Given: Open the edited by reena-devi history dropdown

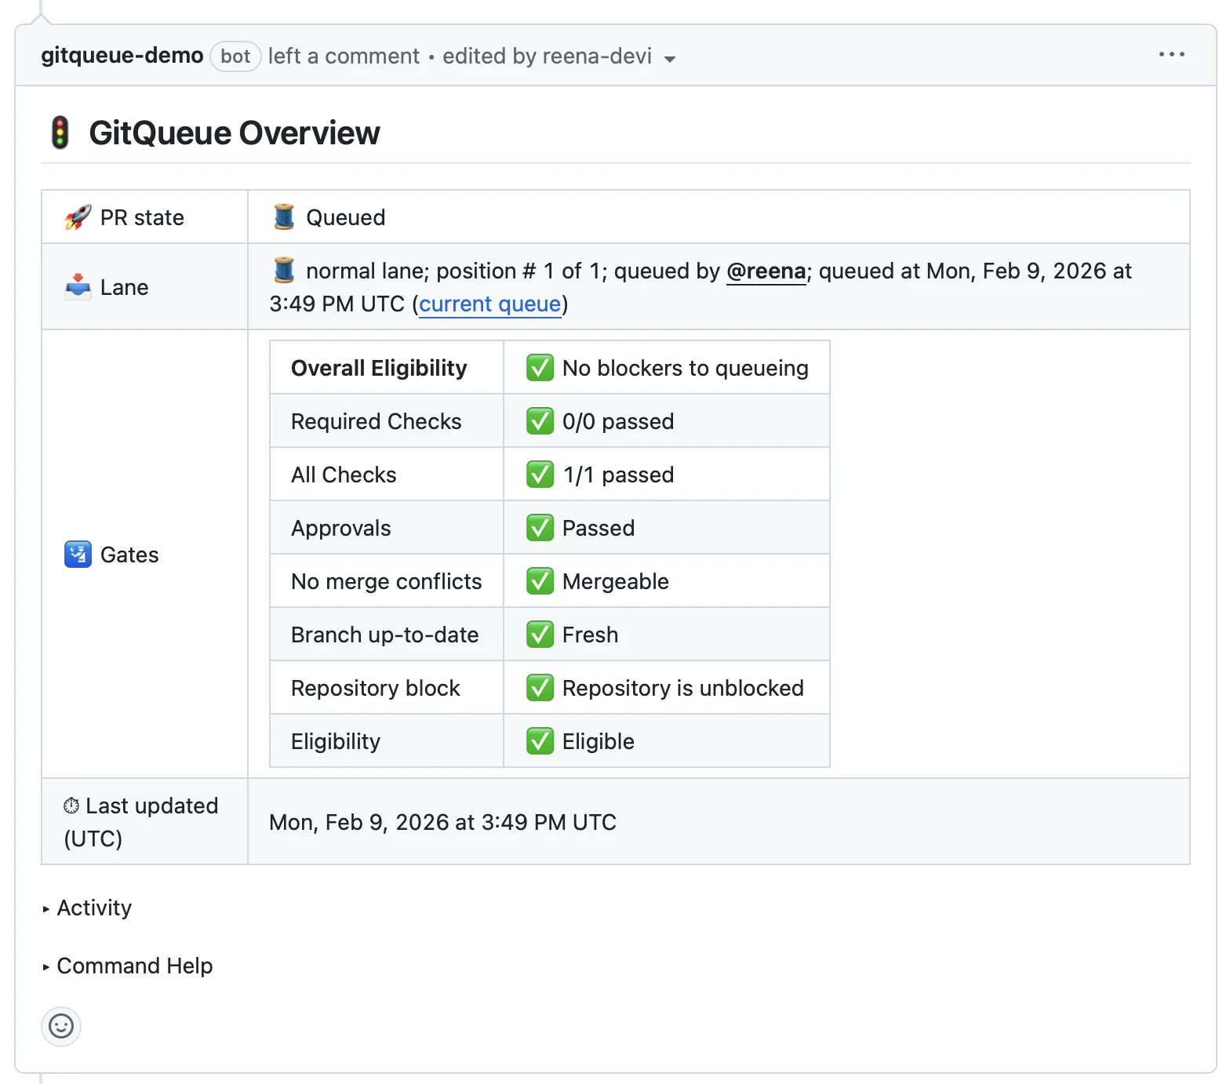Looking at the screenshot, I should (559, 56).
